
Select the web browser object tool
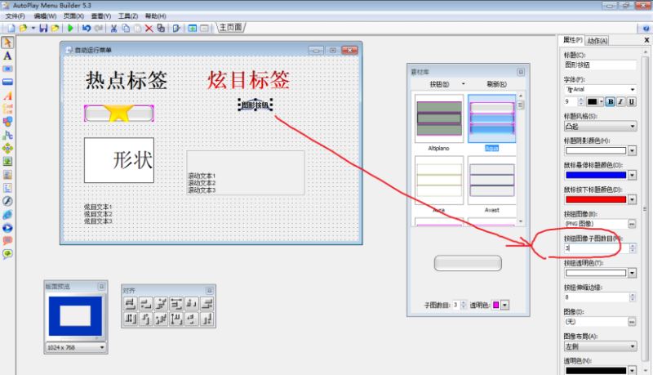pyautogui.click(x=7, y=215)
